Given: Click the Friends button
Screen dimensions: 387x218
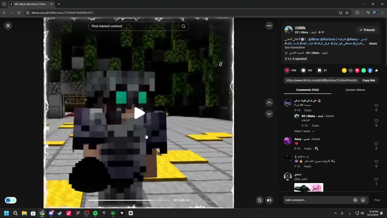Looking at the screenshot, I should tap(367, 30).
